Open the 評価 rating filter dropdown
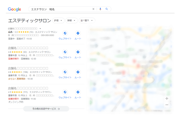 tap(58, 20)
